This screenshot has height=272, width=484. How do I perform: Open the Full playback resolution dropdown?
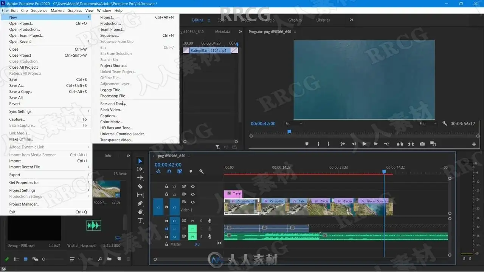(428, 124)
